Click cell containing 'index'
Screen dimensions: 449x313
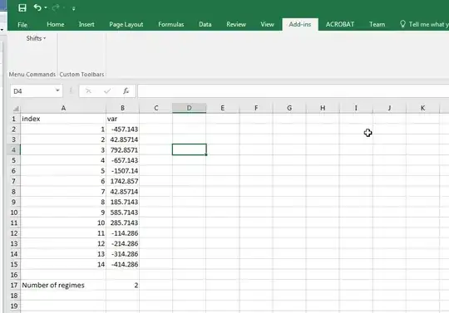[x=63, y=119]
